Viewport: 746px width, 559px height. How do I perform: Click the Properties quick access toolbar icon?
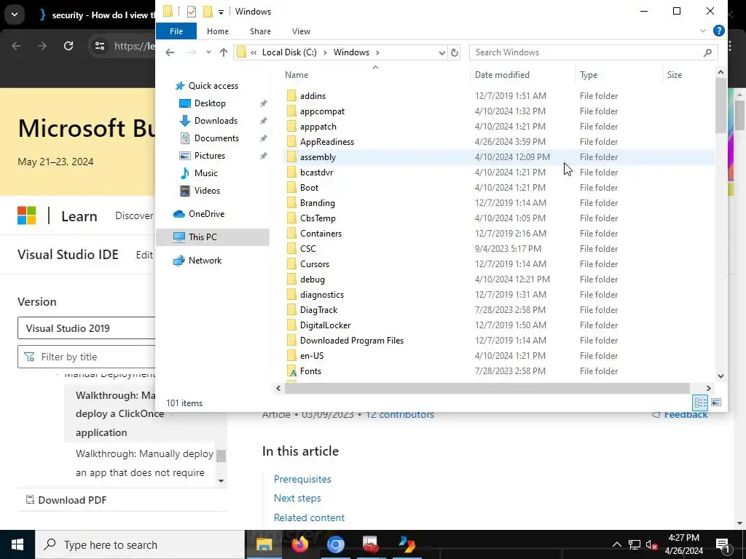(192, 12)
